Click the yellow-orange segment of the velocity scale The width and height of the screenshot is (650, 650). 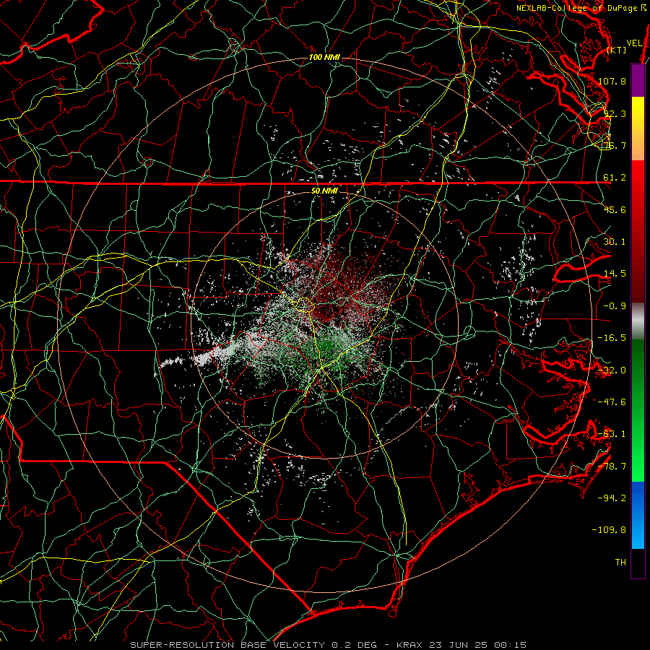[638, 129]
